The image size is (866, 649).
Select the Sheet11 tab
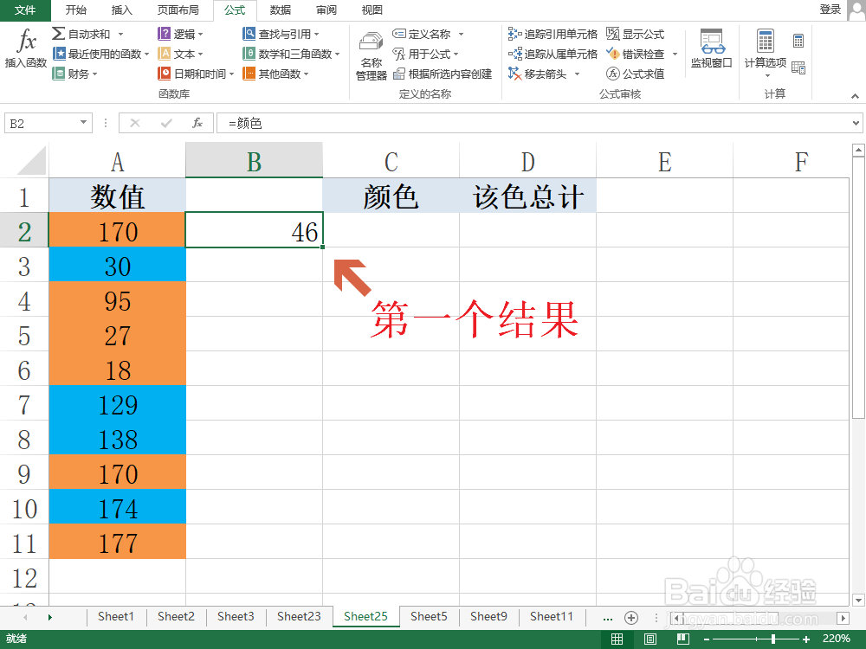click(551, 616)
